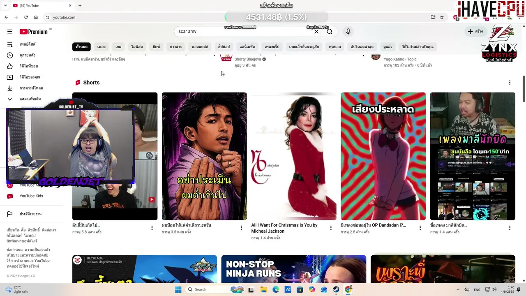
Task: Open options for ชื่อเพลง มาลีนักบิด short
Action: (510, 228)
